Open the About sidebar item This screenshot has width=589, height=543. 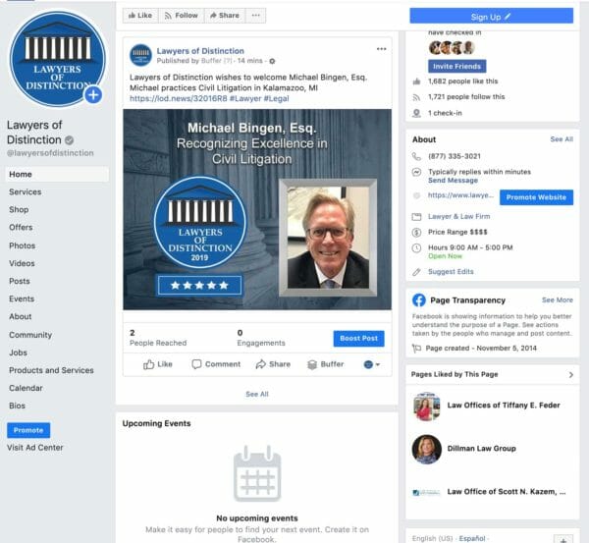(x=21, y=316)
